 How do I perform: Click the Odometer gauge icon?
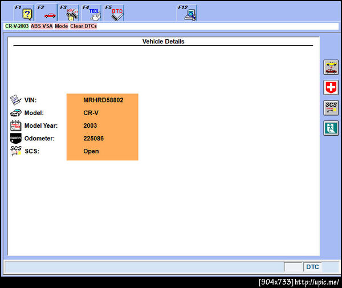click(16, 139)
